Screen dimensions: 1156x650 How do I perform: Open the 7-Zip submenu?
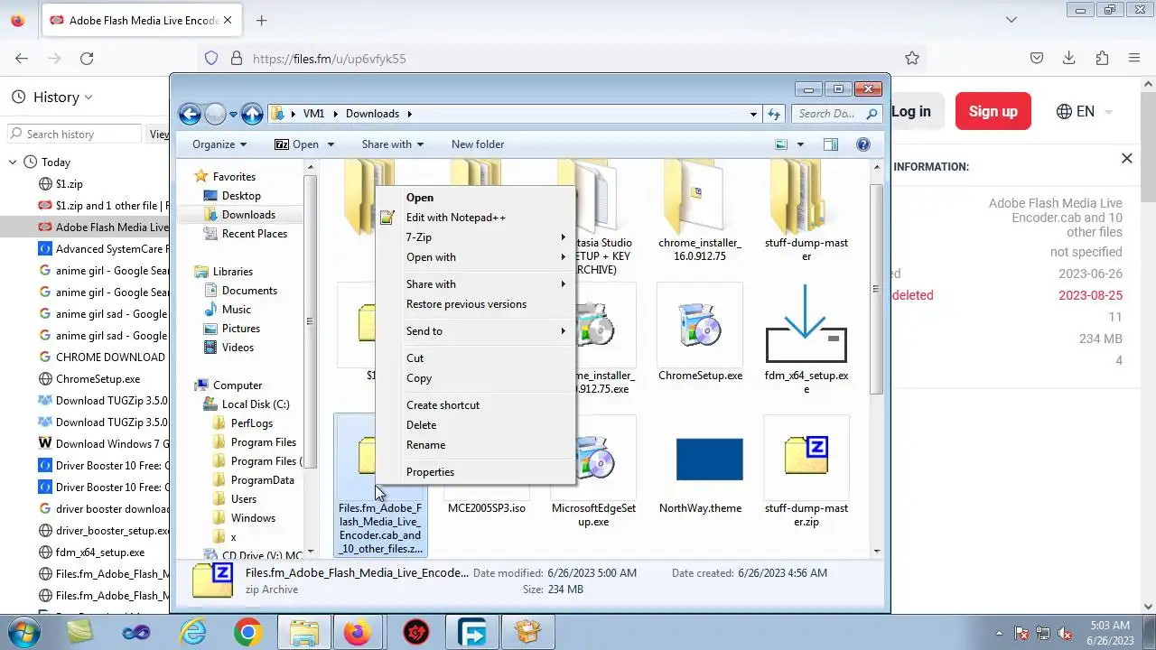tap(475, 237)
